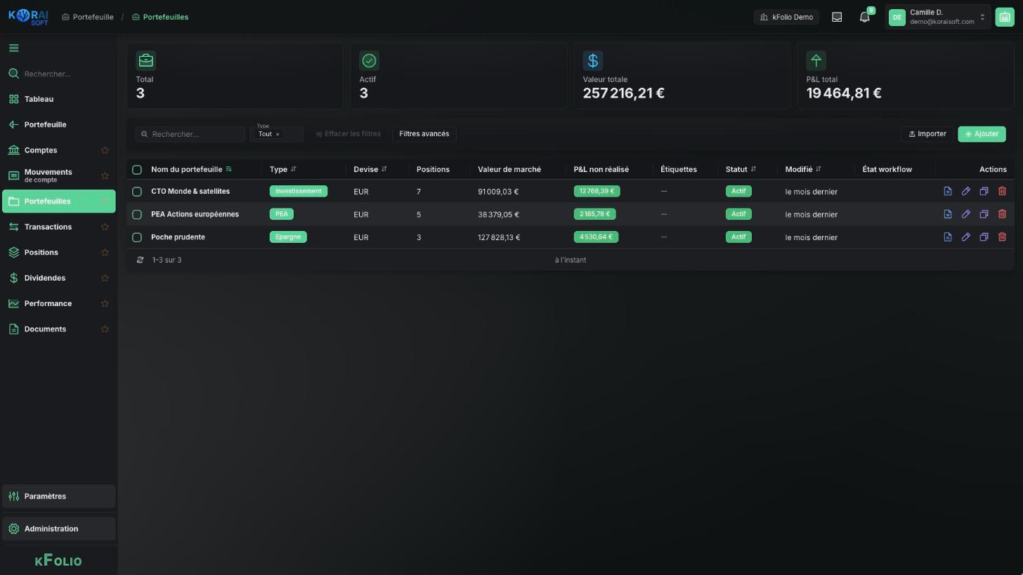Click the Ajouter button

click(982, 134)
